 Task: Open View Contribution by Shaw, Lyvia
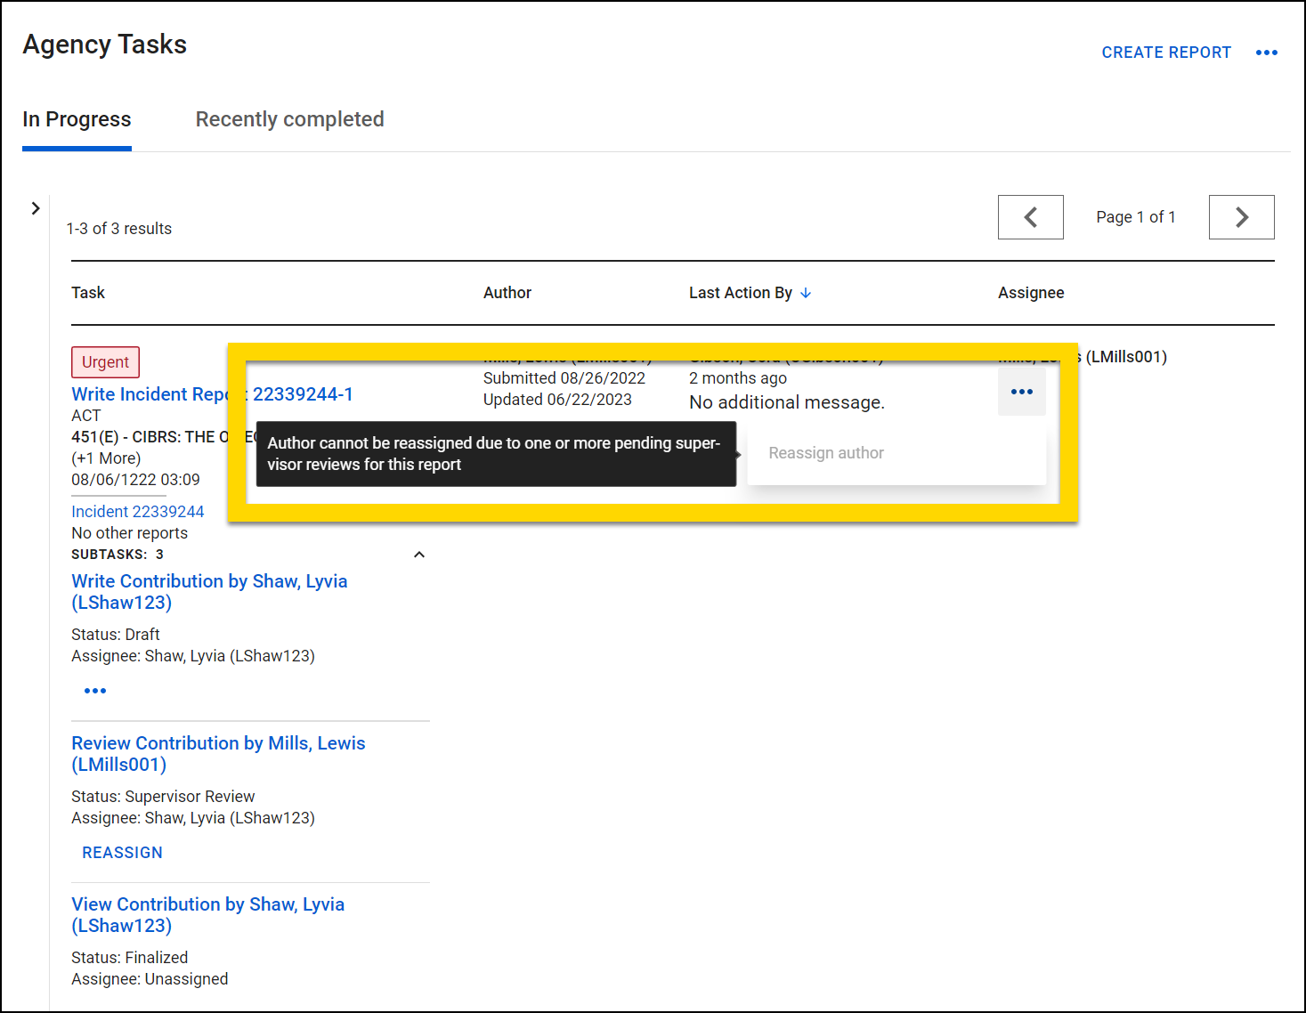pyautogui.click(x=207, y=915)
